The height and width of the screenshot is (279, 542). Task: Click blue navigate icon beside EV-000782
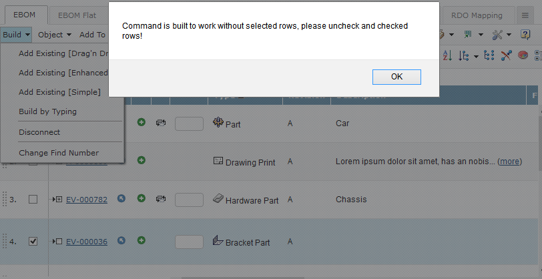(121, 198)
